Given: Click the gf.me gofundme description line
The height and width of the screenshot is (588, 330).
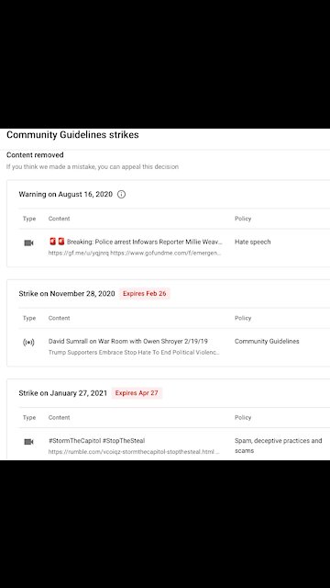Looking at the screenshot, I should (135, 254).
